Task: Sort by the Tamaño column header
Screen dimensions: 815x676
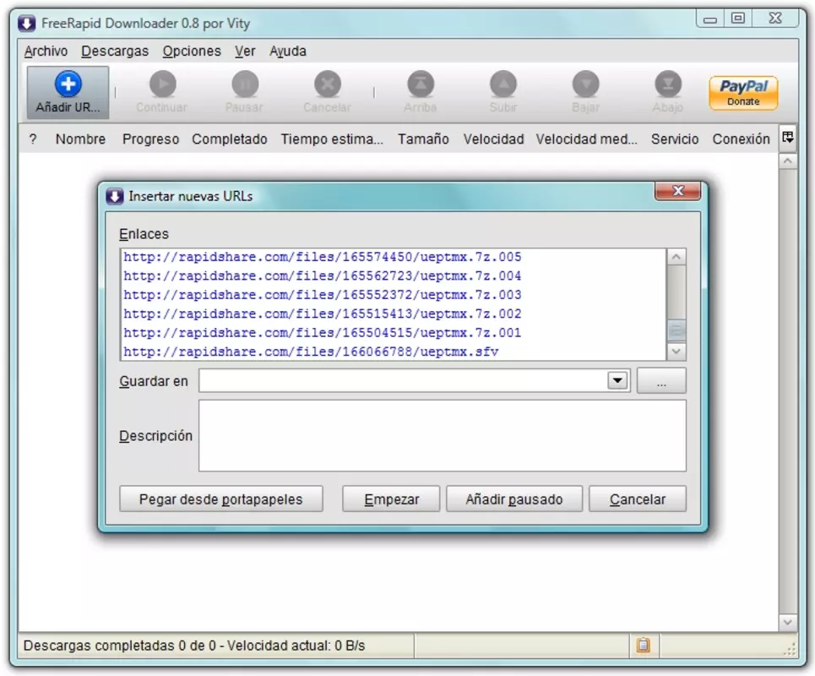Action: click(x=424, y=139)
